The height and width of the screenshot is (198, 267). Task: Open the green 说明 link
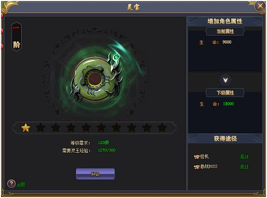(x=21, y=184)
